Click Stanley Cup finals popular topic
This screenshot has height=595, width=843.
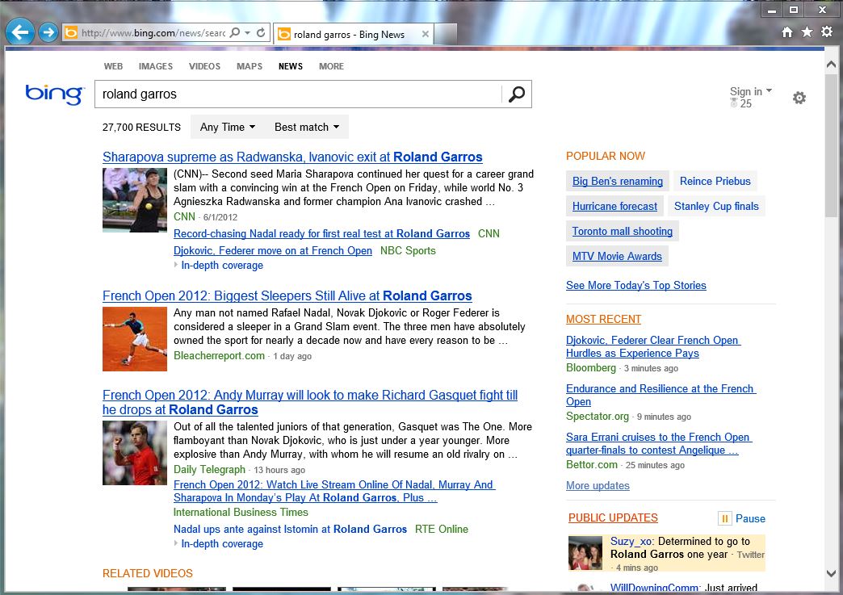point(716,206)
